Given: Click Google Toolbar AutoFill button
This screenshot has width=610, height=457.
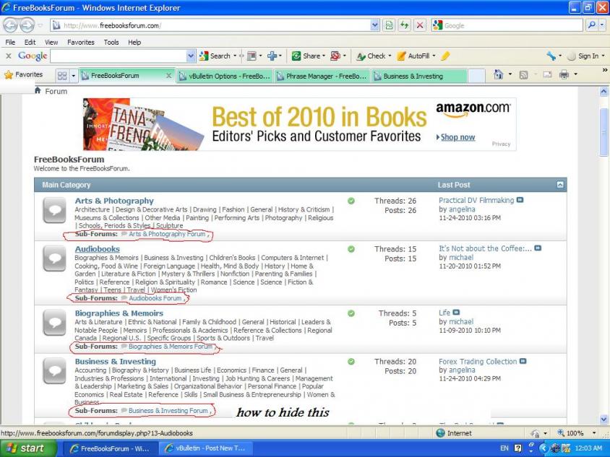Looking at the screenshot, I should (x=416, y=56).
